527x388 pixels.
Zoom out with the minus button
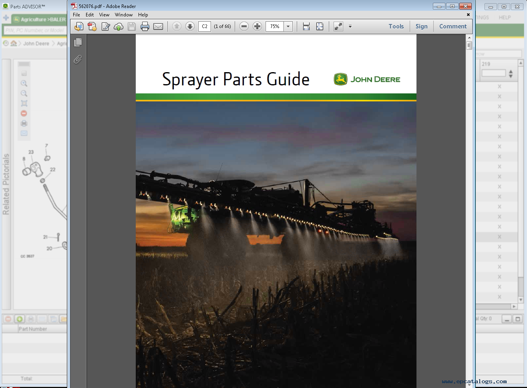(x=244, y=26)
